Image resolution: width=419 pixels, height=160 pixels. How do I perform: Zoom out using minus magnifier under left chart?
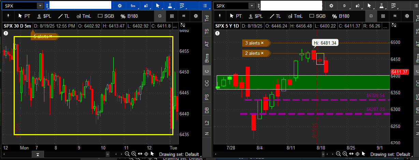pos(127,154)
